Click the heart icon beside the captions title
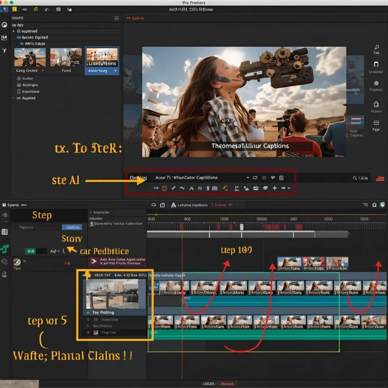Viewport: 388px width, 388px height. (x=273, y=178)
